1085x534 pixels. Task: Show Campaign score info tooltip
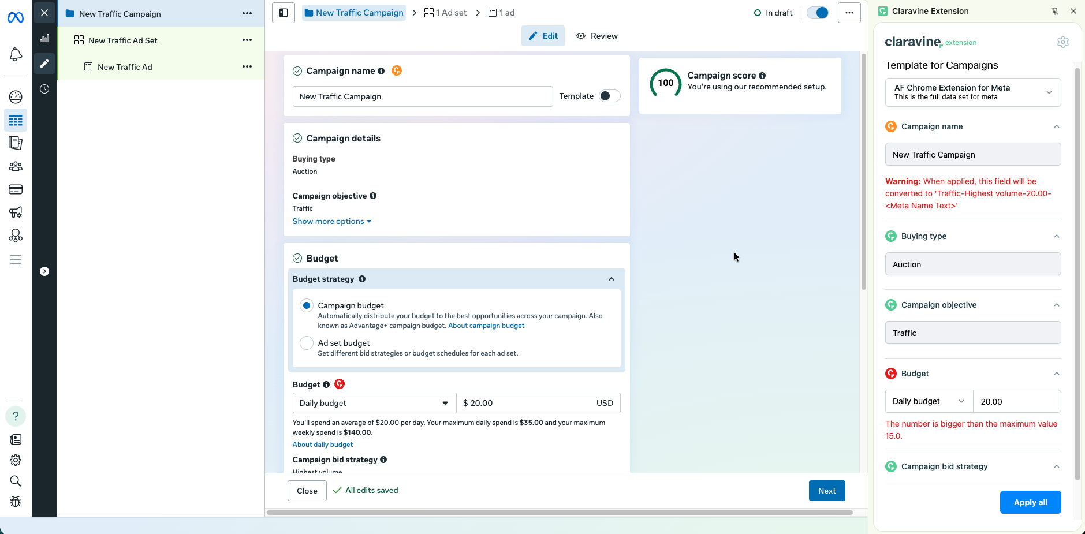762,76
